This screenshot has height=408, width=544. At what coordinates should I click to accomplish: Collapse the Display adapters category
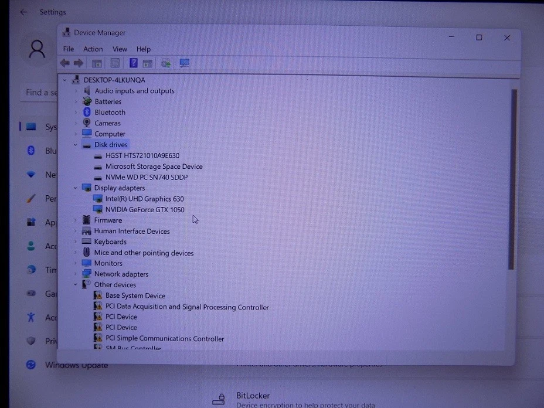click(76, 188)
